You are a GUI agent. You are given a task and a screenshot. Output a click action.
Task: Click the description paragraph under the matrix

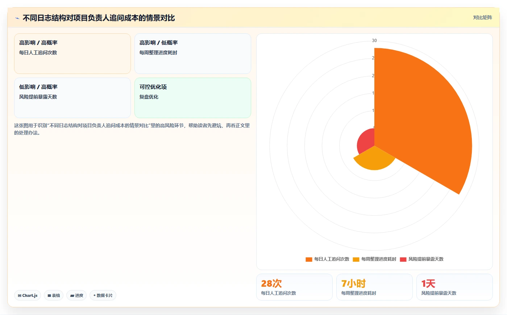[132, 129]
